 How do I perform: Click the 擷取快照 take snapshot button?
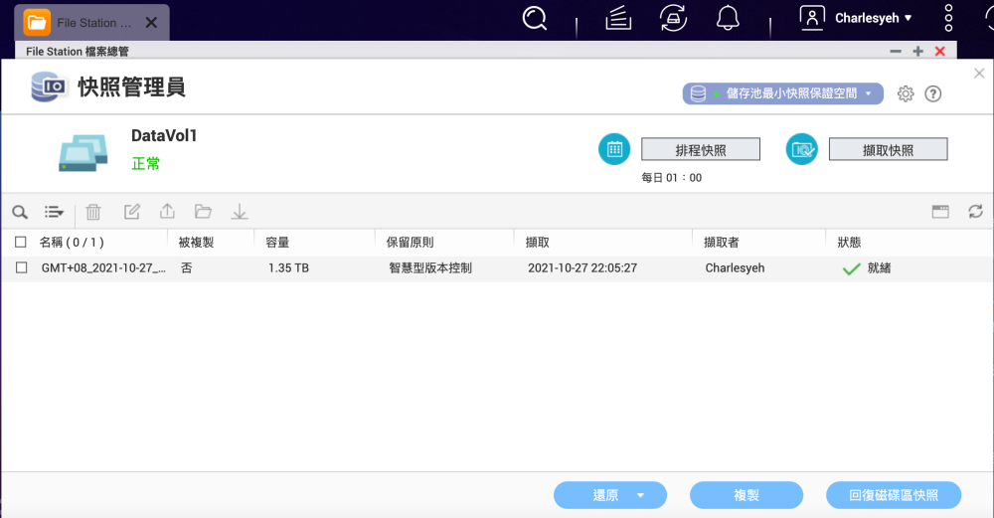click(888, 150)
